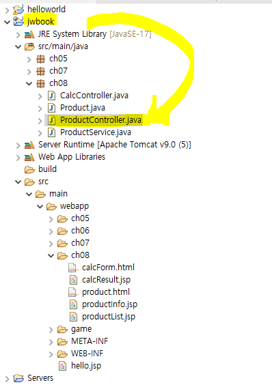
Task: Click the Server Runtime library icon
Action: [29, 145]
